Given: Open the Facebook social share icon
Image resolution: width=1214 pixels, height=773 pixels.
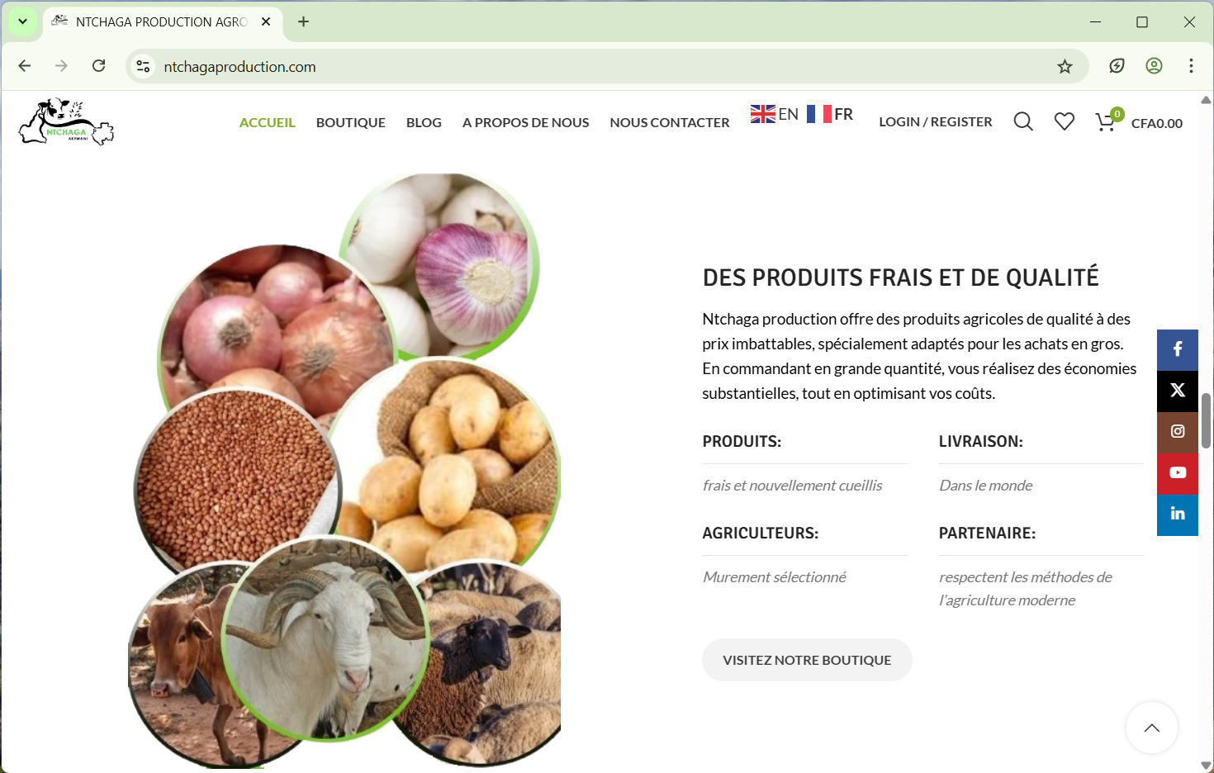Looking at the screenshot, I should (x=1178, y=349).
